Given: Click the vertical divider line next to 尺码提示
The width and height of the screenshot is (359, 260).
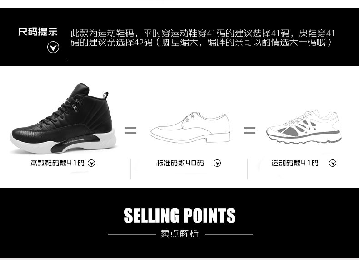Looking at the screenshot, I should pos(66,40).
